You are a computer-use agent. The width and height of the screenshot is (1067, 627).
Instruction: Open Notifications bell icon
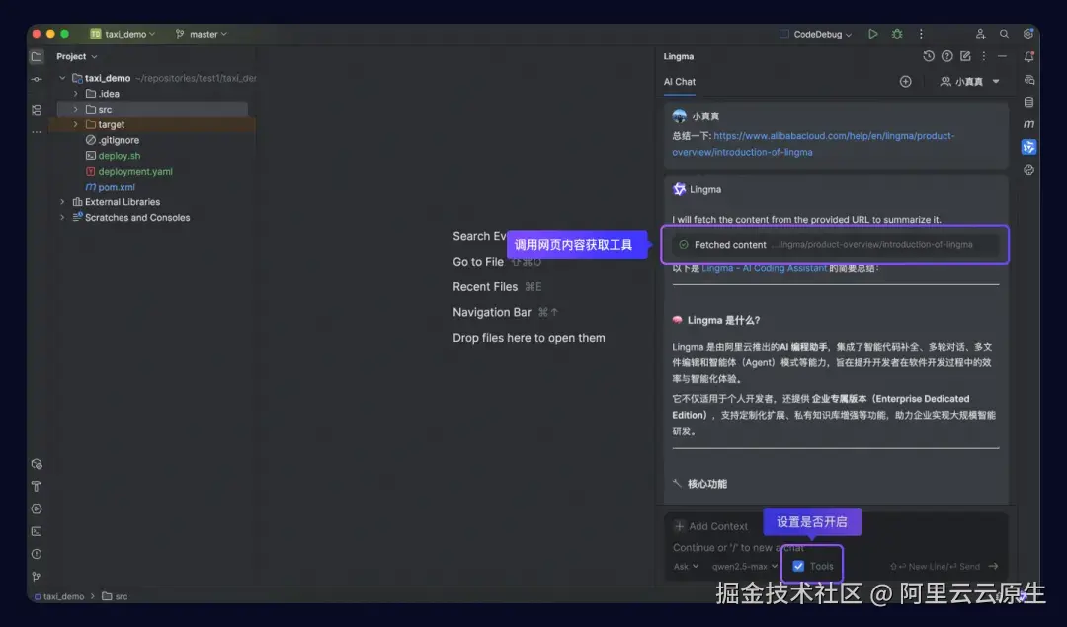1028,57
